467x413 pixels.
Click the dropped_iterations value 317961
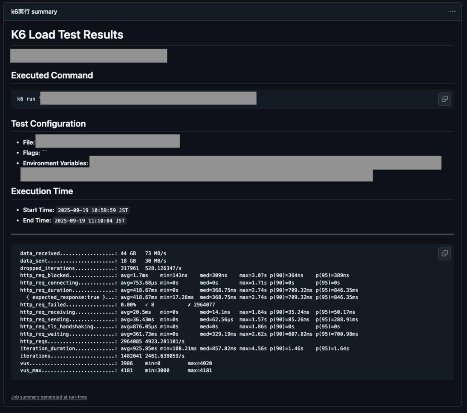130,268
